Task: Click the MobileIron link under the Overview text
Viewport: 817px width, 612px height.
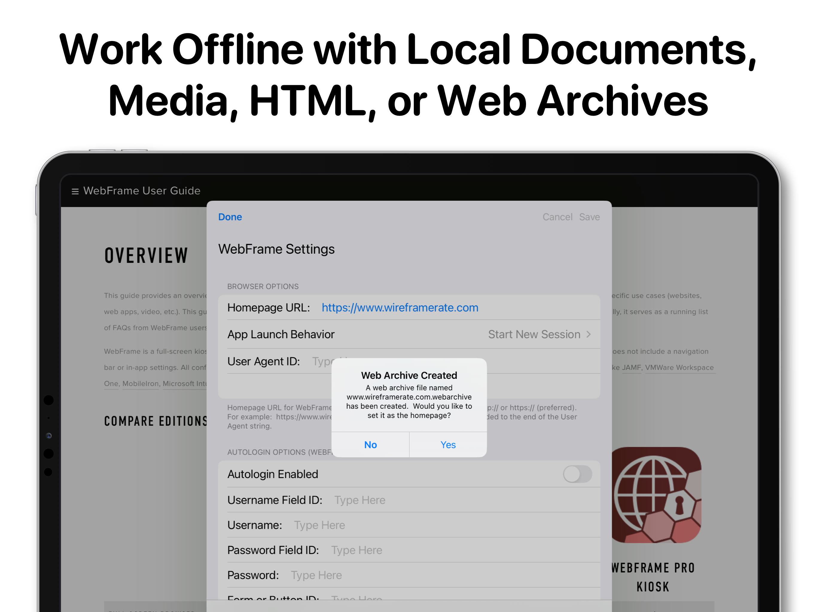Action: pos(141,384)
